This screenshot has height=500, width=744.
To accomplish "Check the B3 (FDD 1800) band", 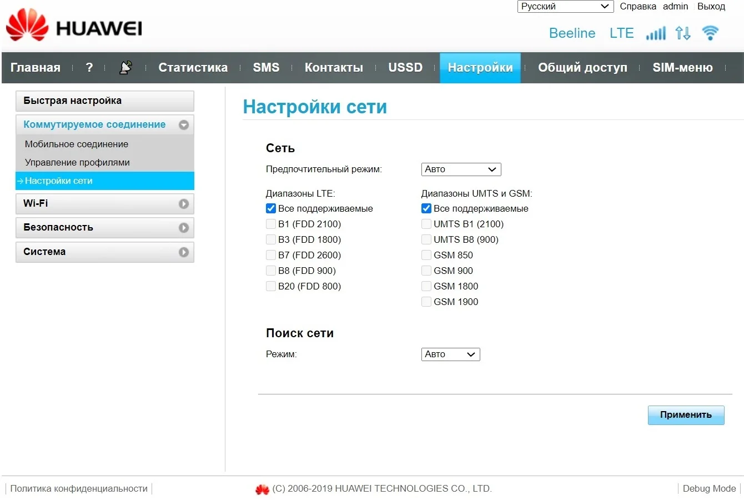I will (271, 239).
